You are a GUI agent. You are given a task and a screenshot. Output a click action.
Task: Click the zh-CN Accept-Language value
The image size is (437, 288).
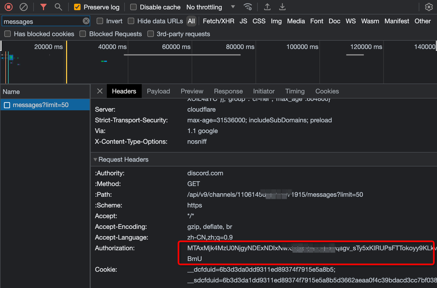click(x=210, y=237)
